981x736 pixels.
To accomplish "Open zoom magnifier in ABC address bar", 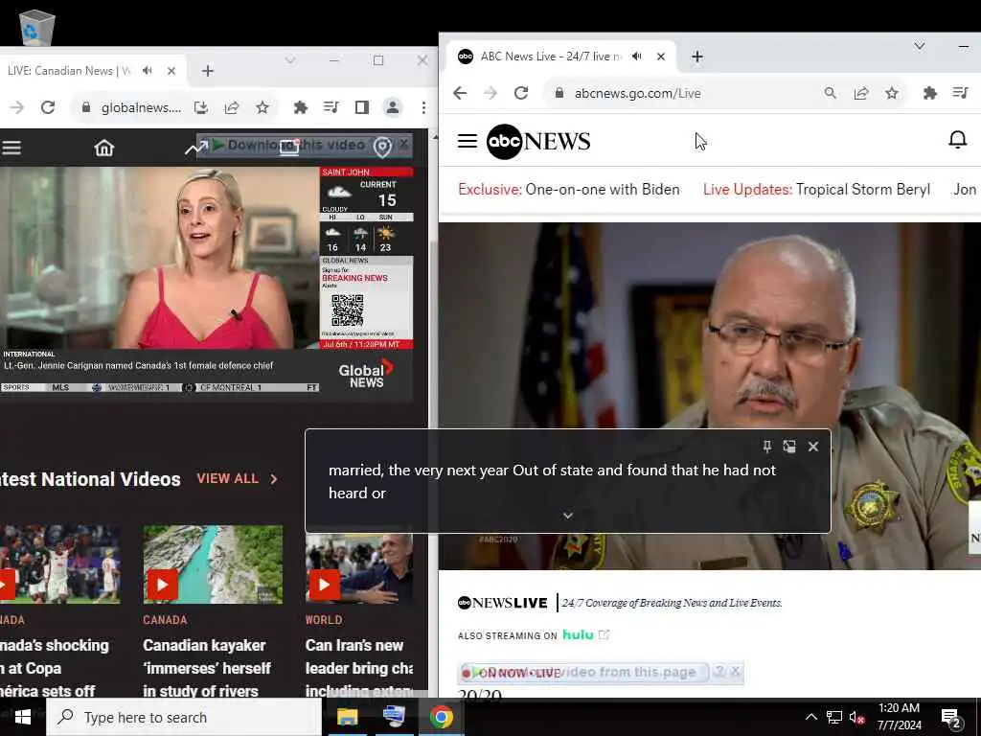I will point(831,93).
